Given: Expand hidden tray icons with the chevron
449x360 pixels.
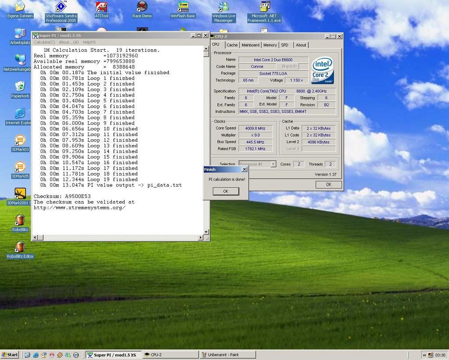Looking at the screenshot, I should (424, 355).
